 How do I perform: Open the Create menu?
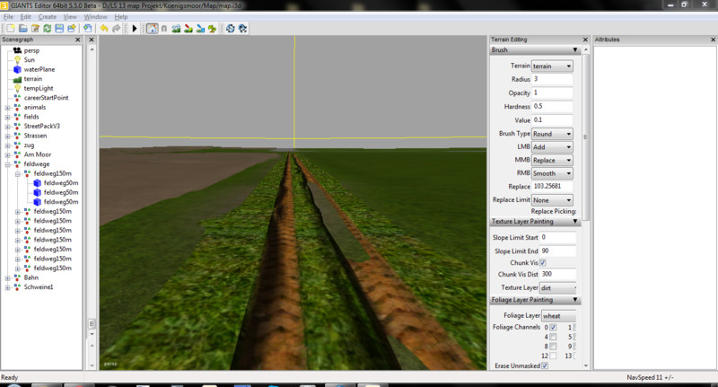click(x=47, y=17)
